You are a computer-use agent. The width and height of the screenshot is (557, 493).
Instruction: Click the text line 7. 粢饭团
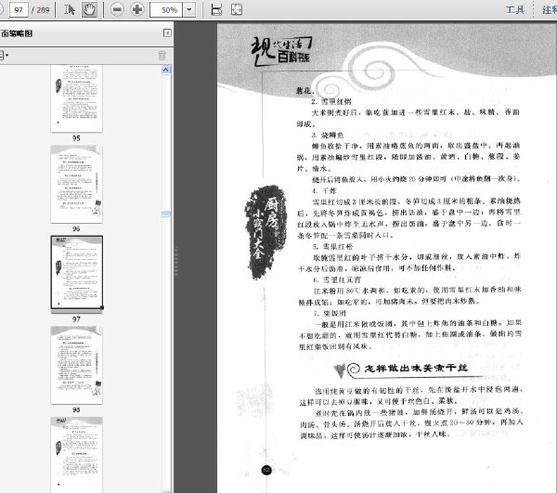point(330,313)
